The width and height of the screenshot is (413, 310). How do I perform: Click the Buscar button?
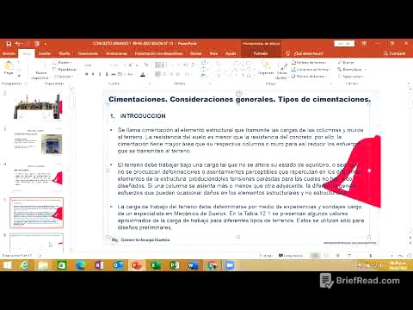pyautogui.click(x=346, y=62)
